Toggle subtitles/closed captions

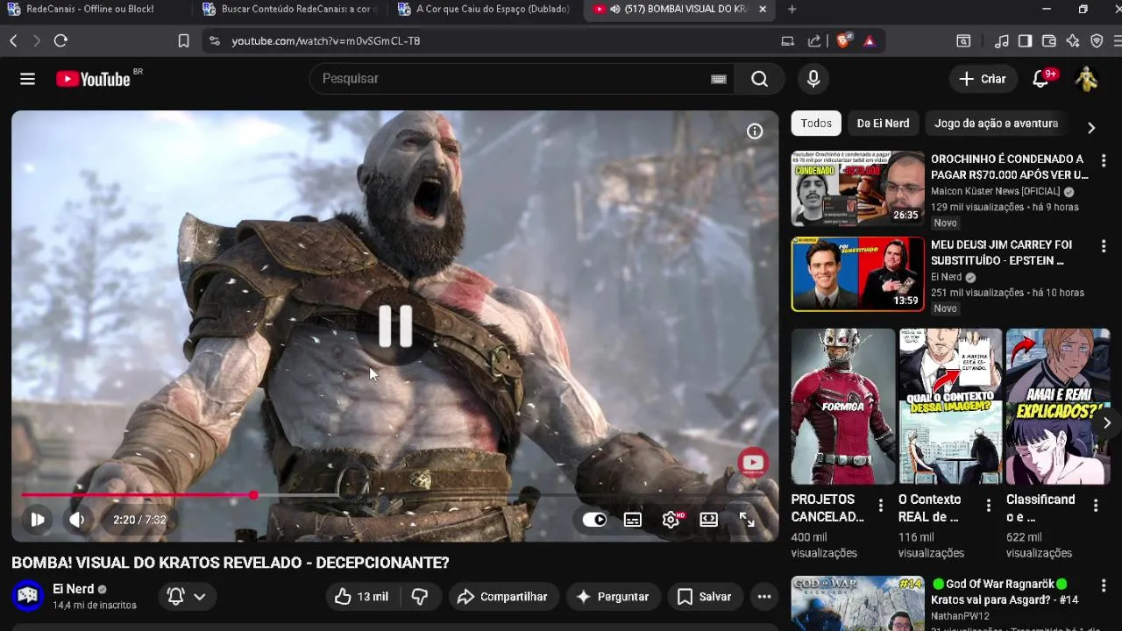pyautogui.click(x=633, y=520)
